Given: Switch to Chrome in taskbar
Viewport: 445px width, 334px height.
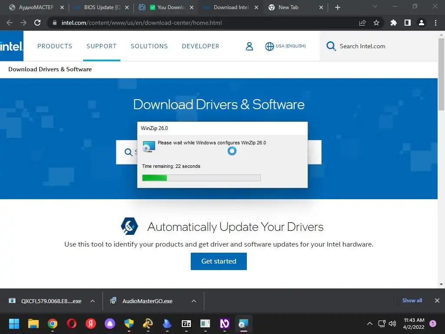Looking at the screenshot, I should coord(53,324).
